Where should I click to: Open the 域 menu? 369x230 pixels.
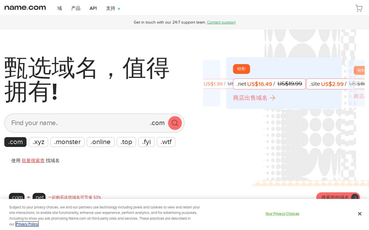tap(60, 8)
